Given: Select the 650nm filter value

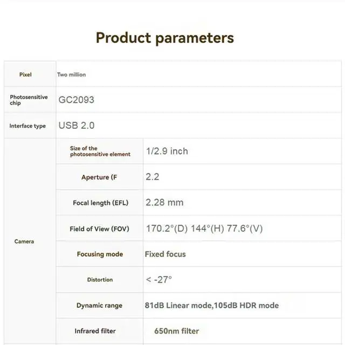Looking at the screenshot, I should pos(177,331).
